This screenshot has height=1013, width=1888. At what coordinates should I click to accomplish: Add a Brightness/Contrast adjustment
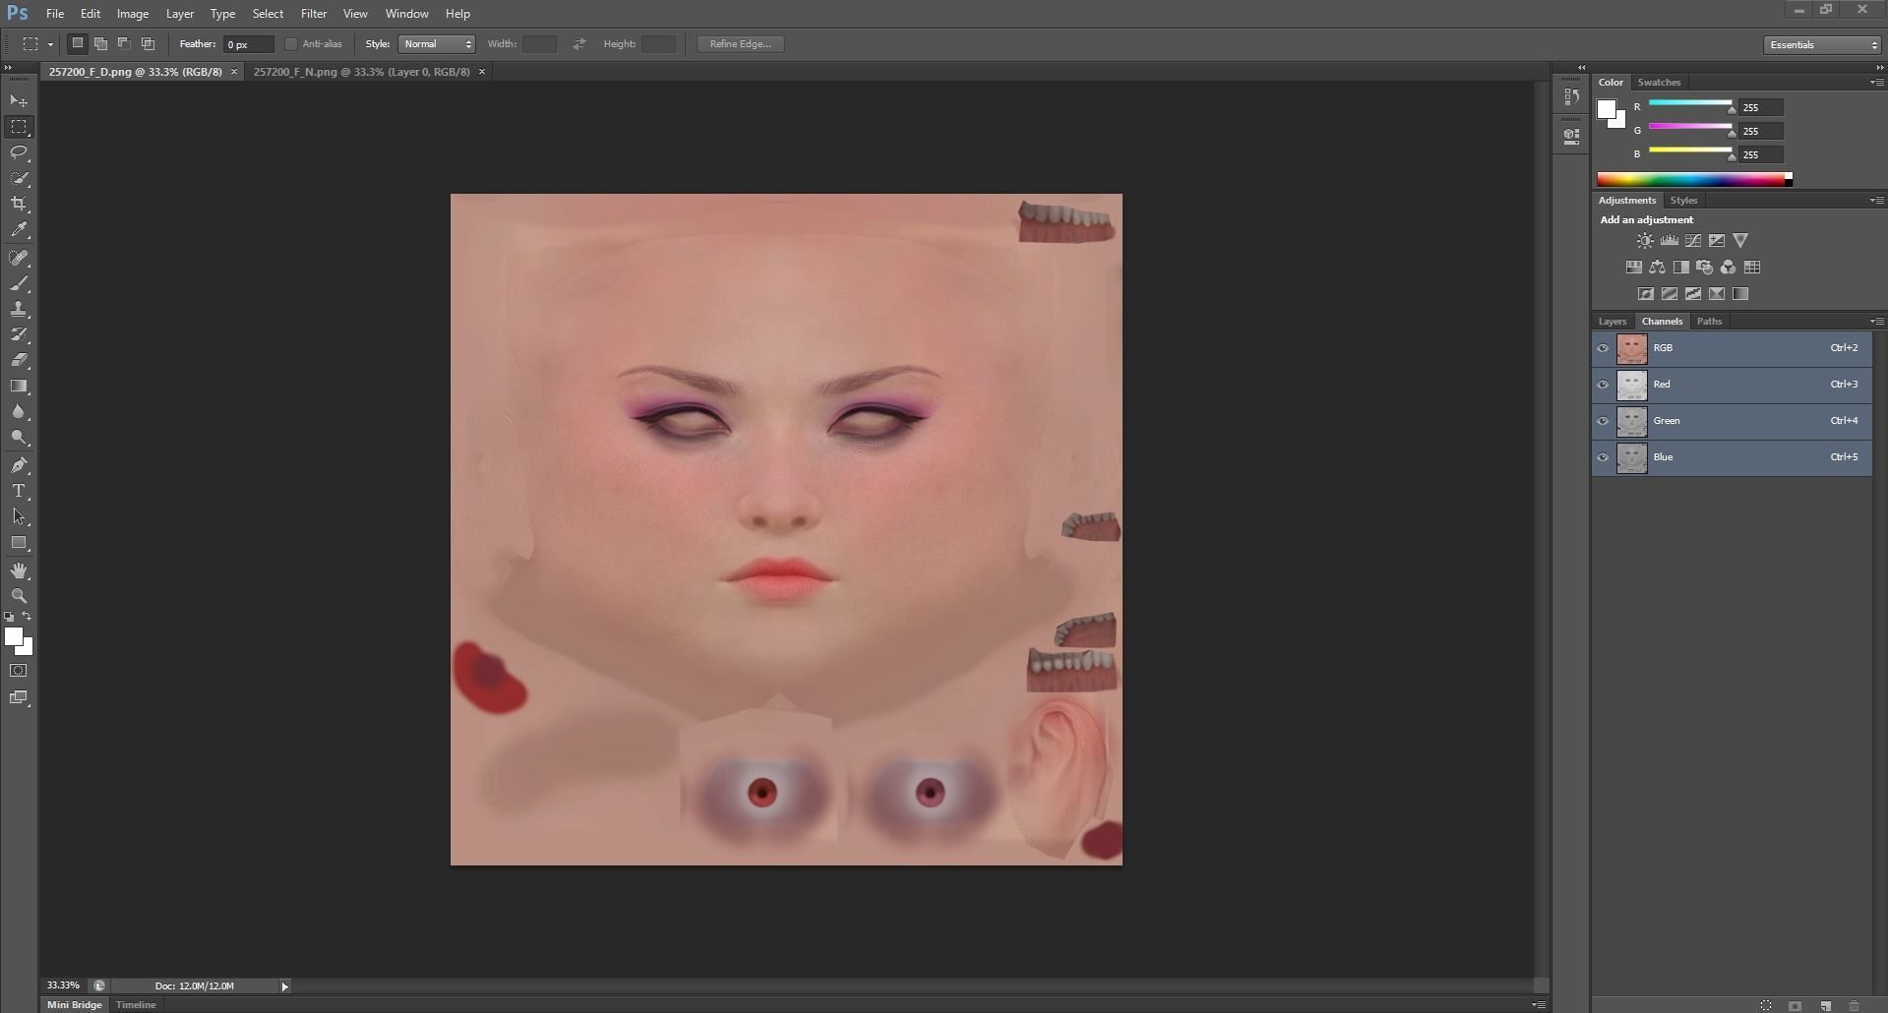tap(1645, 240)
